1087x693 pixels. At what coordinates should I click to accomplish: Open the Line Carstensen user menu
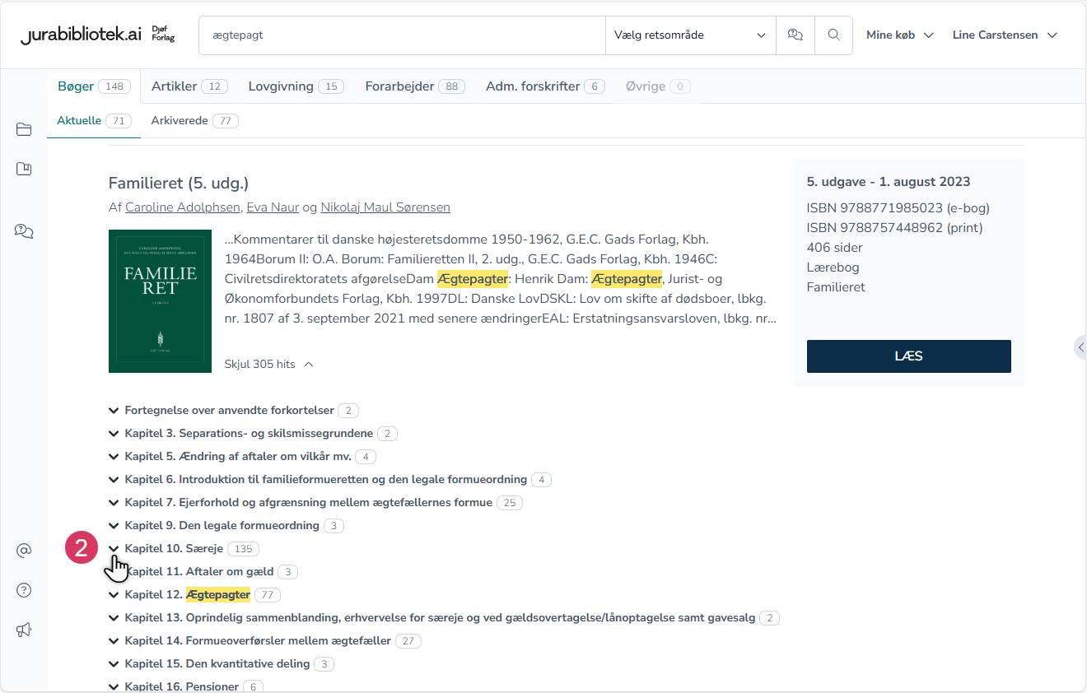coord(1005,35)
